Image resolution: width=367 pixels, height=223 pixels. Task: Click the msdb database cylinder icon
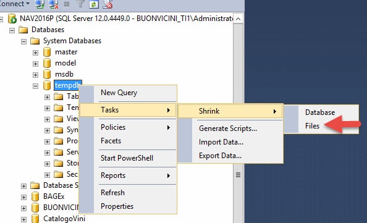(47, 74)
